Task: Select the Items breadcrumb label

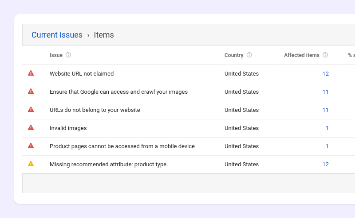Action: coord(104,35)
